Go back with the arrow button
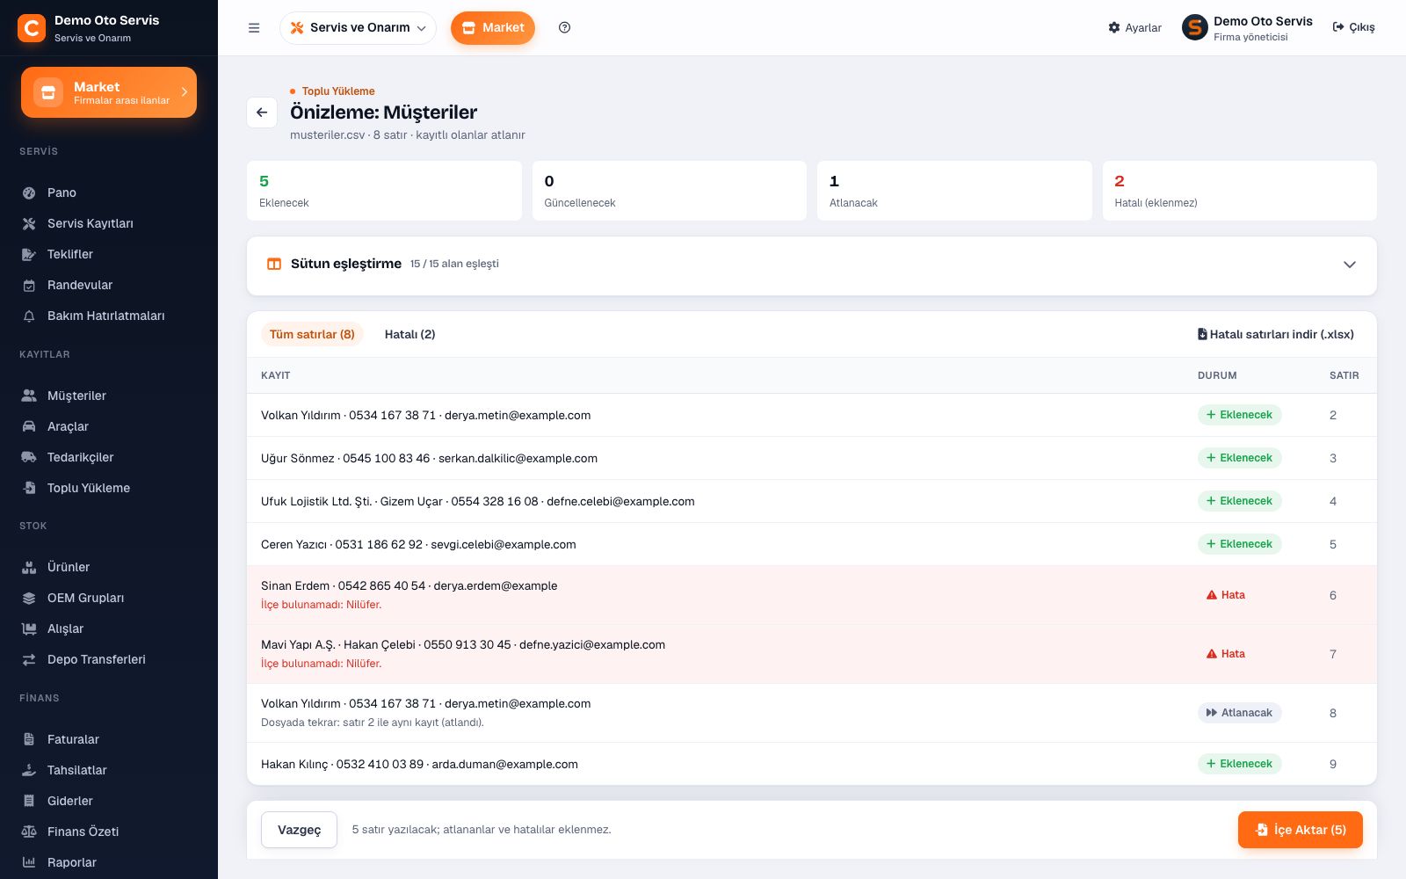This screenshot has height=879, width=1406. [x=262, y=113]
